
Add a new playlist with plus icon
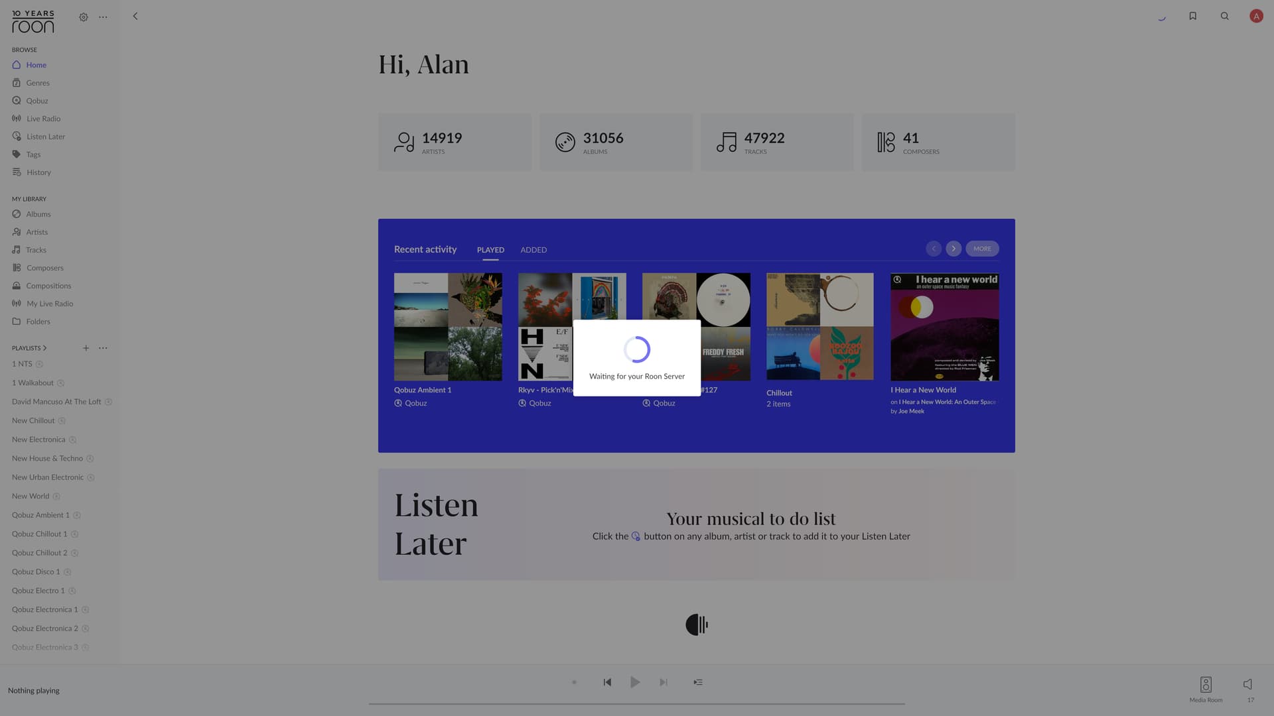tap(86, 348)
